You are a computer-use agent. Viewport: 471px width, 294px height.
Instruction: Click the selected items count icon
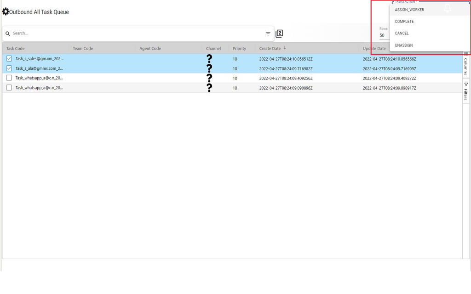[x=279, y=34]
